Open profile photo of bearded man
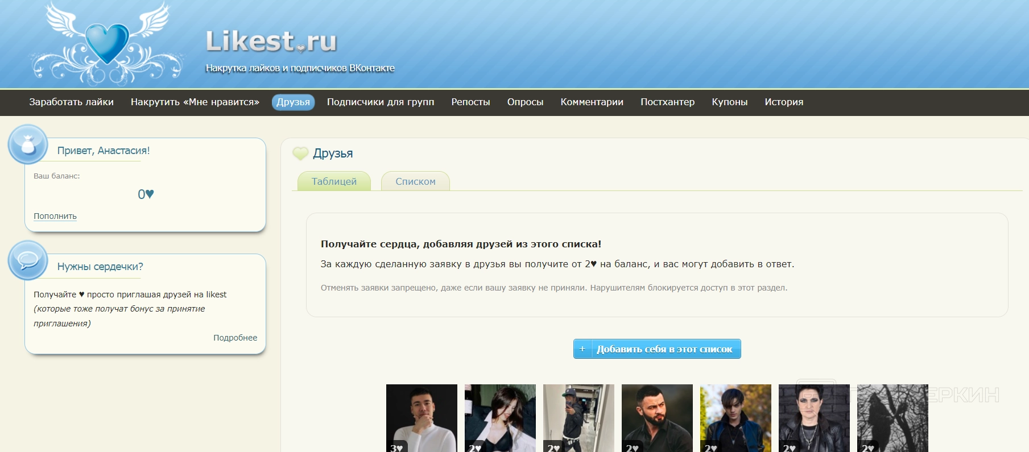 click(657, 418)
